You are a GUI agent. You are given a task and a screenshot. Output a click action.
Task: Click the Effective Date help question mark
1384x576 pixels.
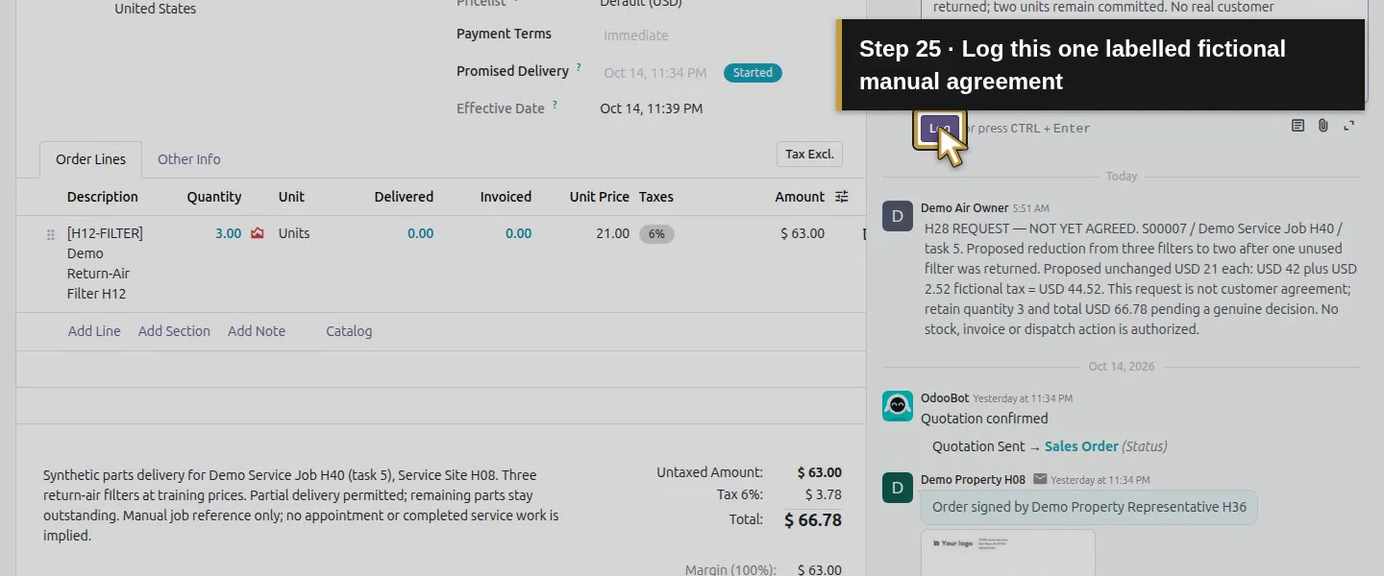(555, 106)
